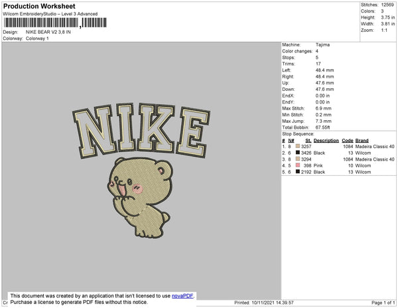The width and height of the screenshot is (398, 308).
Task: Select the 'Code' column header
Action: (x=348, y=141)
